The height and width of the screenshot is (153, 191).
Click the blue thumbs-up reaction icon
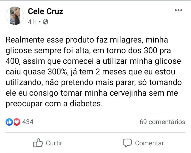click(x=9, y=122)
